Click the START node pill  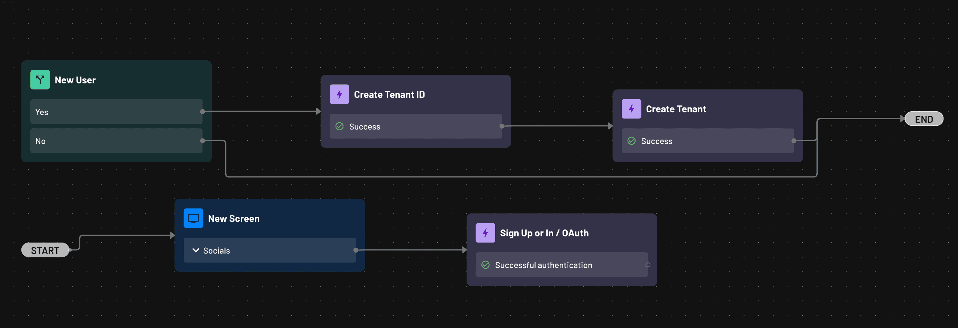(45, 250)
